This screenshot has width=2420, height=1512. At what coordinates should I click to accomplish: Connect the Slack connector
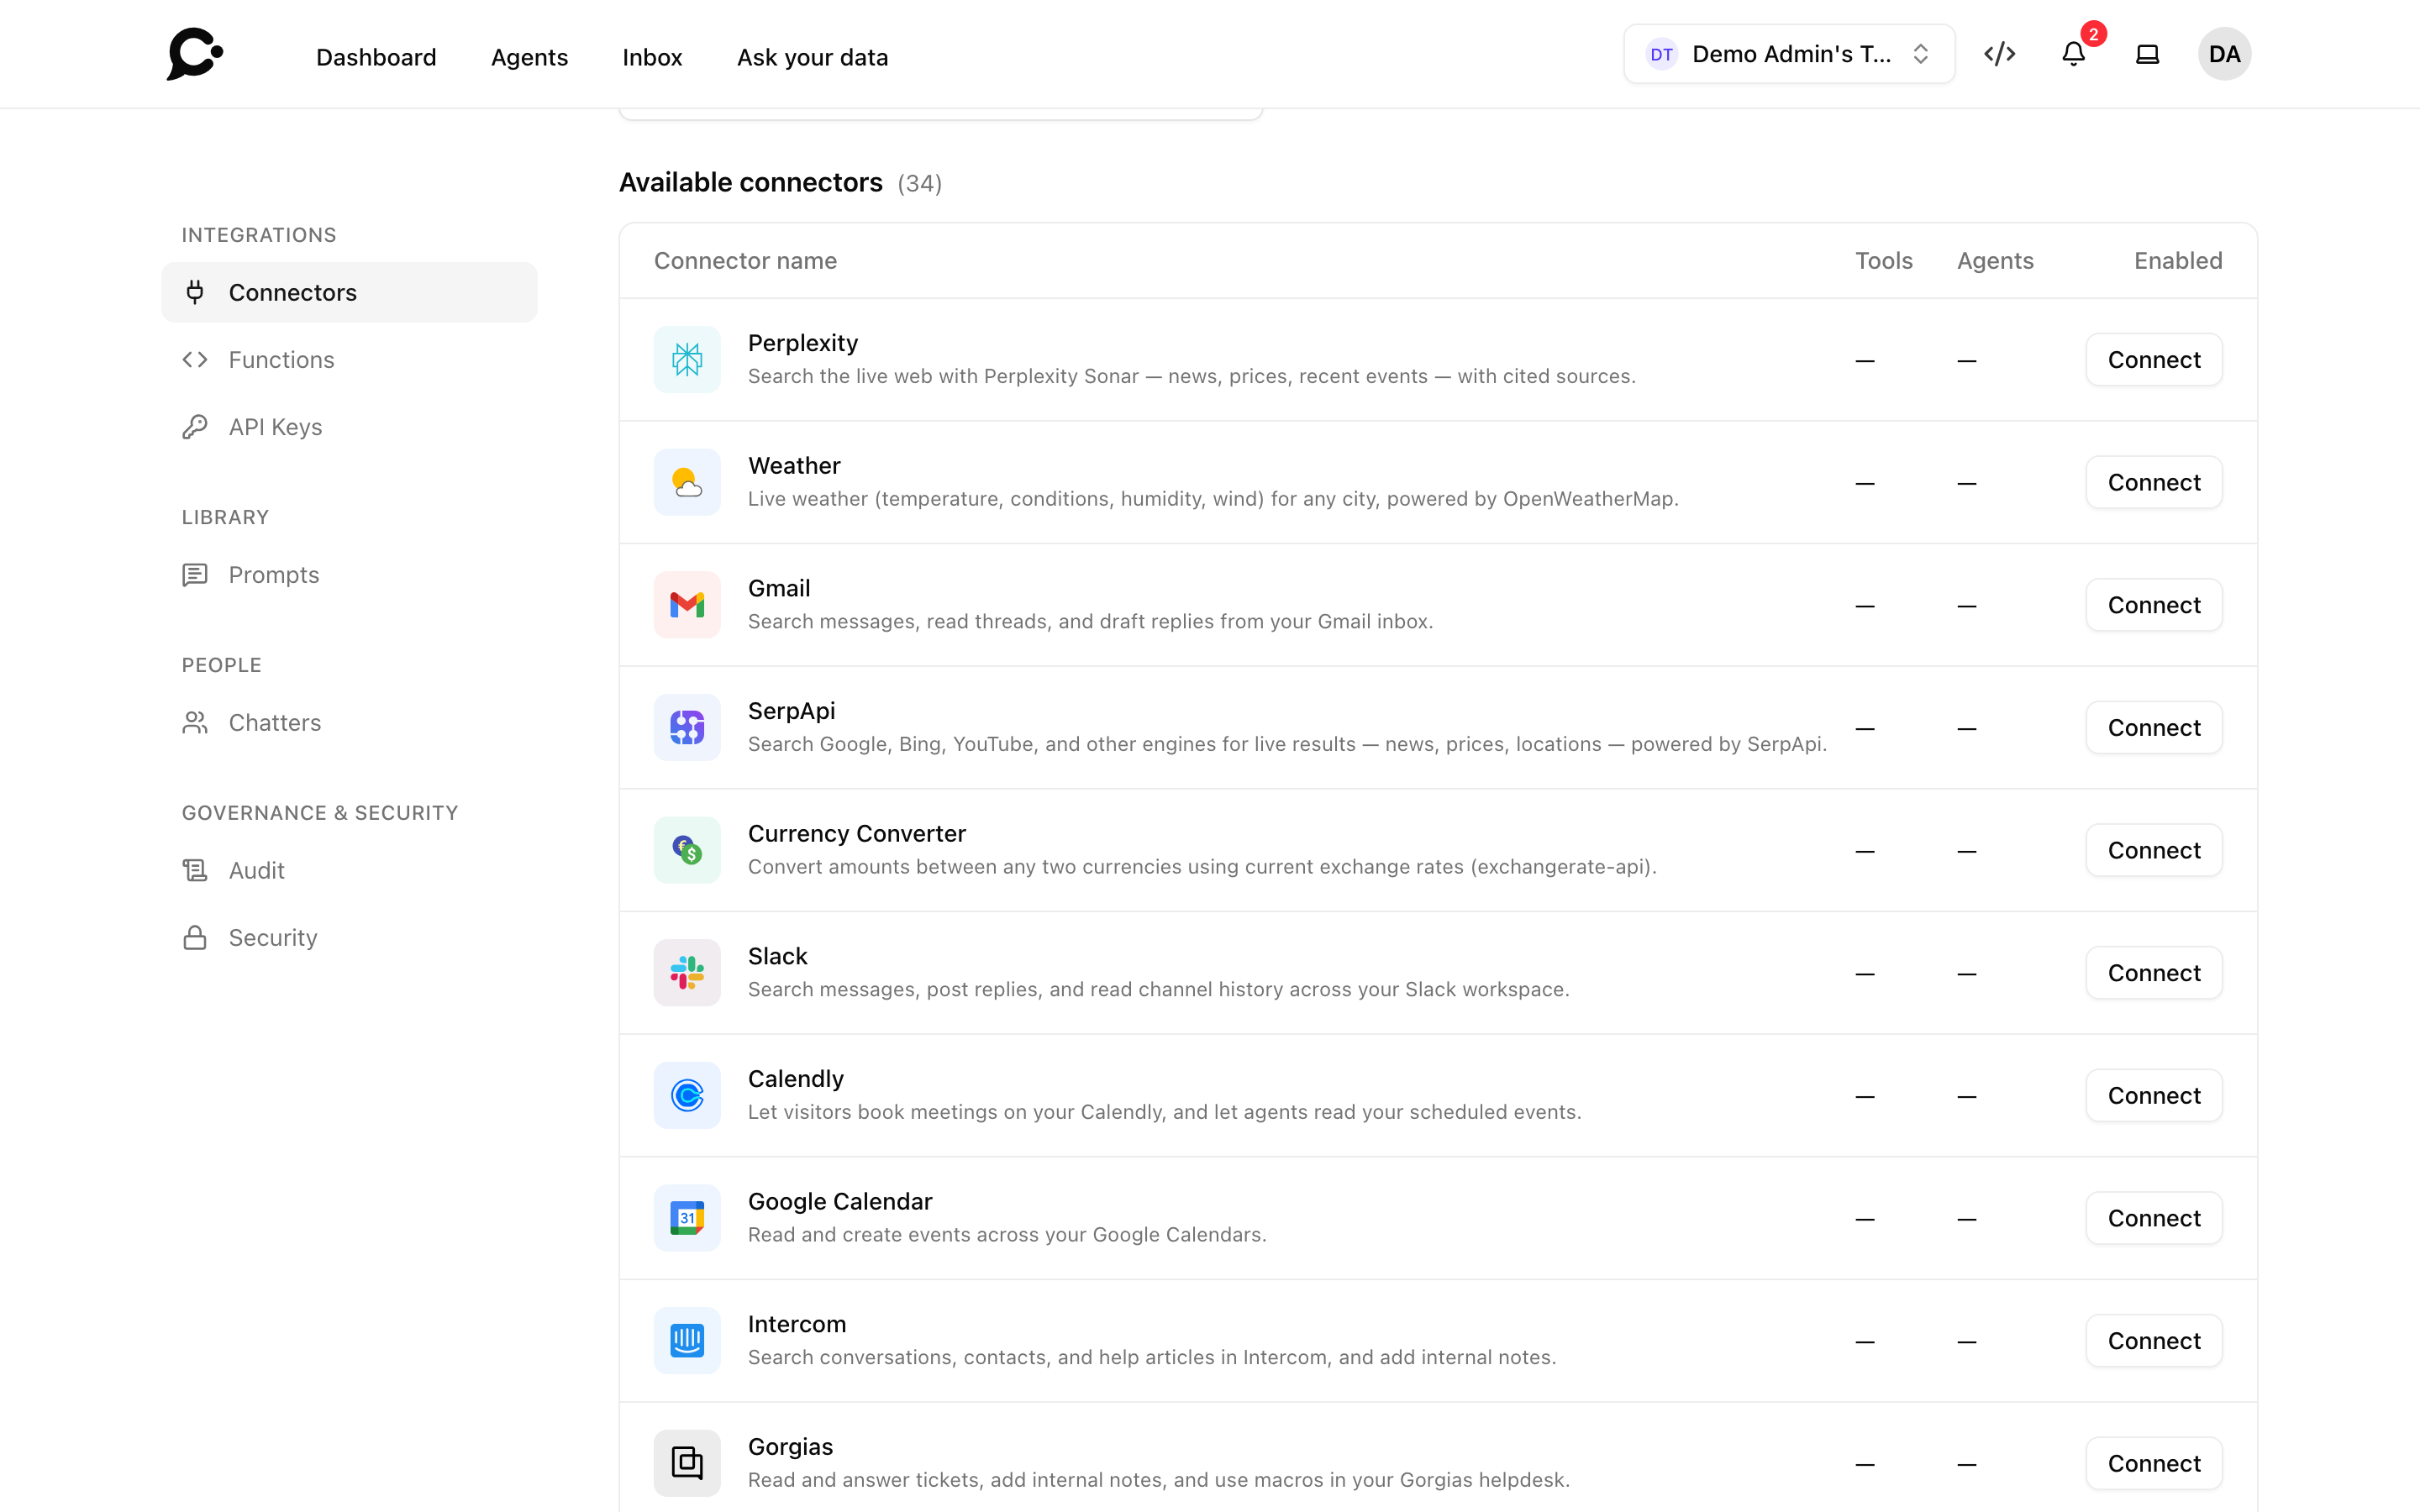coord(2154,973)
